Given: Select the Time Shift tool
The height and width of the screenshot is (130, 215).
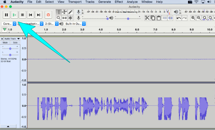Looking at the screenshot, I should tap(64, 18).
